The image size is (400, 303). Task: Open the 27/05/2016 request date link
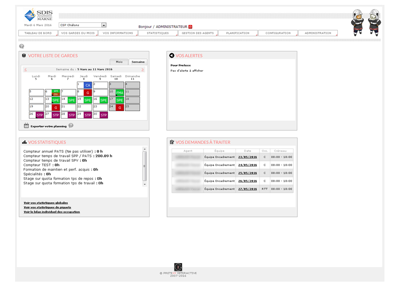coord(248,189)
